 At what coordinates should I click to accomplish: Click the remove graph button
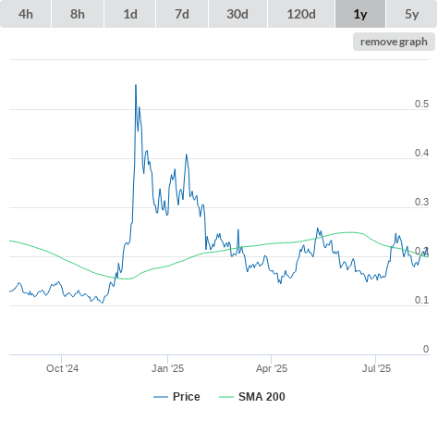pyautogui.click(x=394, y=42)
